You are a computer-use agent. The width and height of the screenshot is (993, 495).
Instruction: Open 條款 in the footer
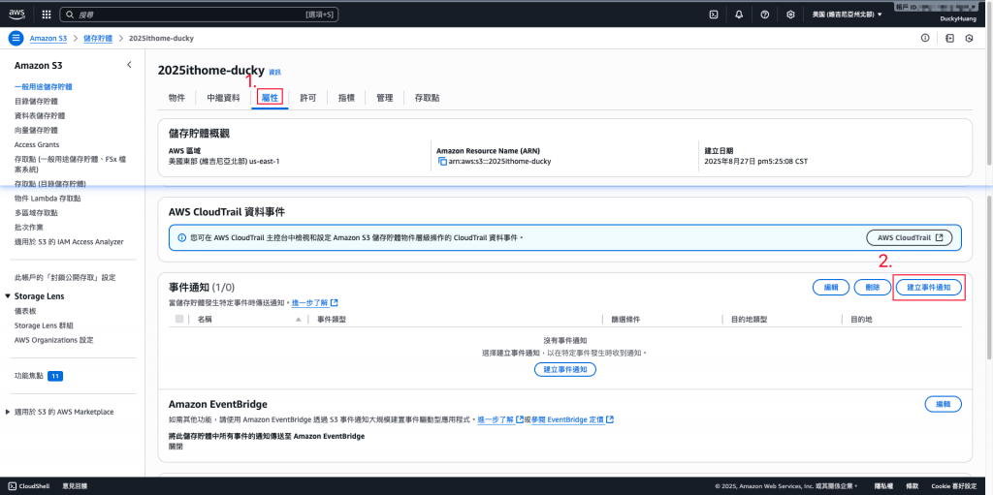pyautogui.click(x=910, y=486)
